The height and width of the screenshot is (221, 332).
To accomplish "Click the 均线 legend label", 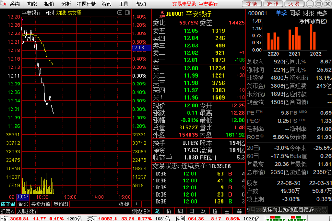I will 61,13.
